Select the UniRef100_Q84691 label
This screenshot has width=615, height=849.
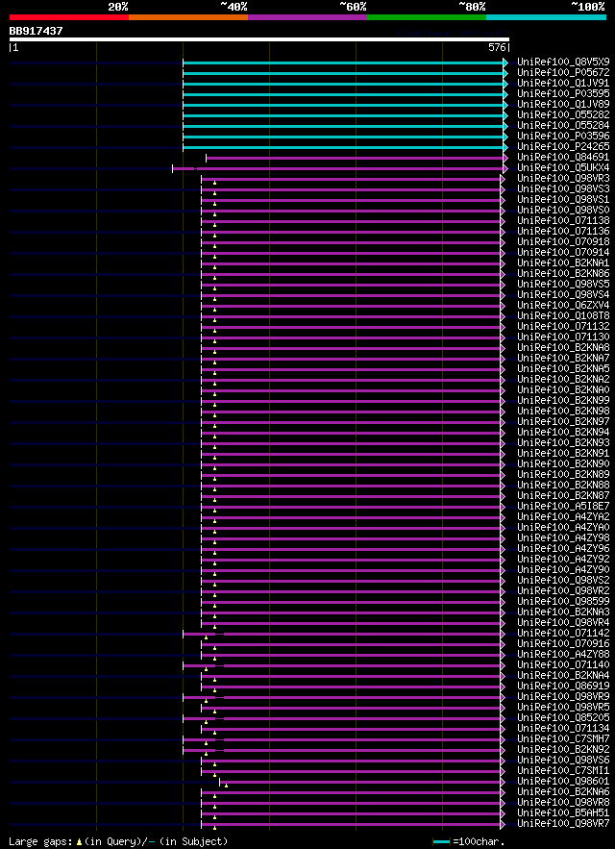pyautogui.click(x=563, y=157)
